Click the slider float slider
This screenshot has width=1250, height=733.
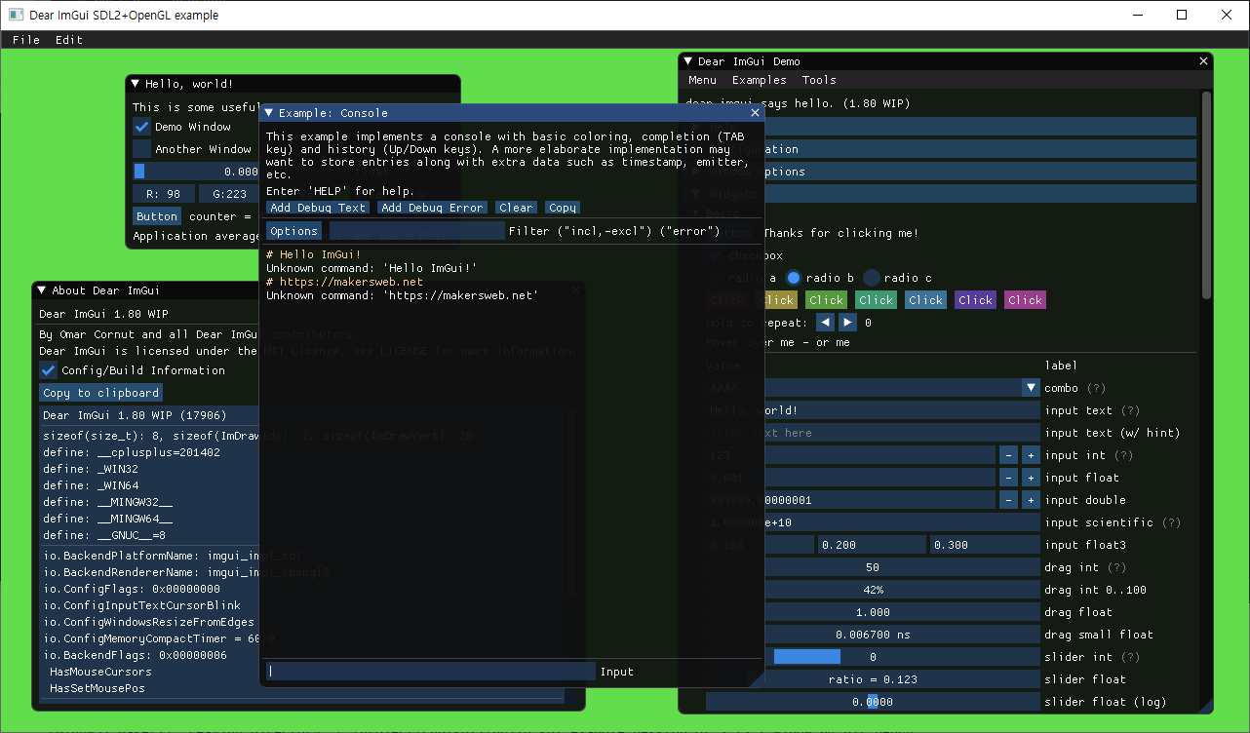(x=902, y=678)
